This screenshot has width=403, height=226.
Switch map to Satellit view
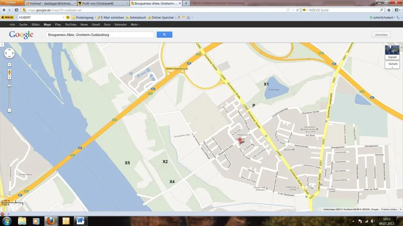pos(392,52)
